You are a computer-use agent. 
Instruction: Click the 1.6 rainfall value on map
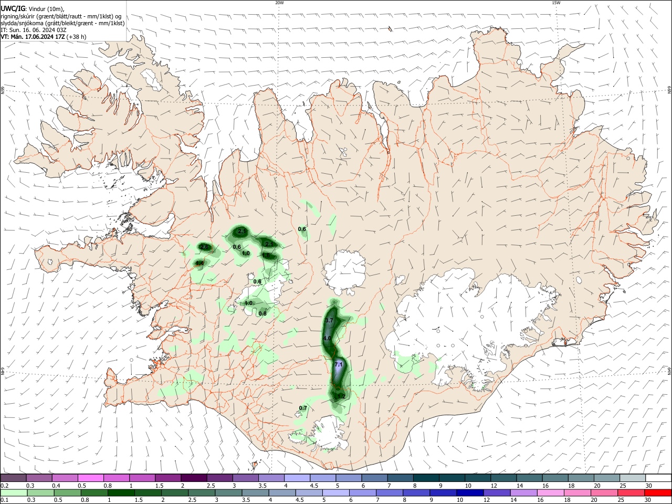click(x=266, y=255)
